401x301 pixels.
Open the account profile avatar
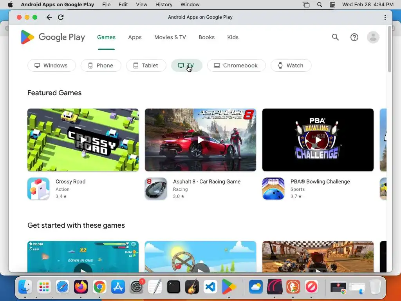click(373, 37)
